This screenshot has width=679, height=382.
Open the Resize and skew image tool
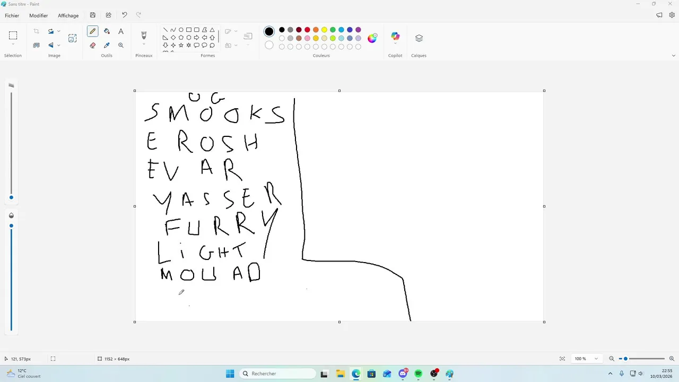72,38
